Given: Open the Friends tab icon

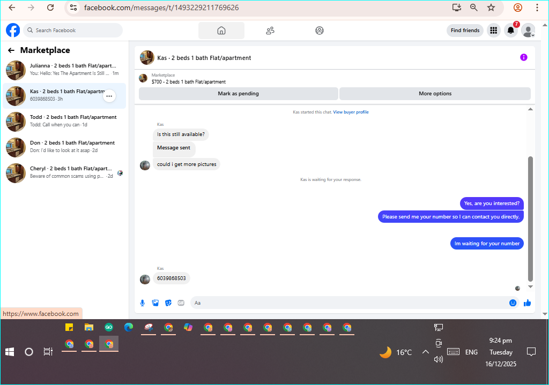Looking at the screenshot, I should (270, 31).
